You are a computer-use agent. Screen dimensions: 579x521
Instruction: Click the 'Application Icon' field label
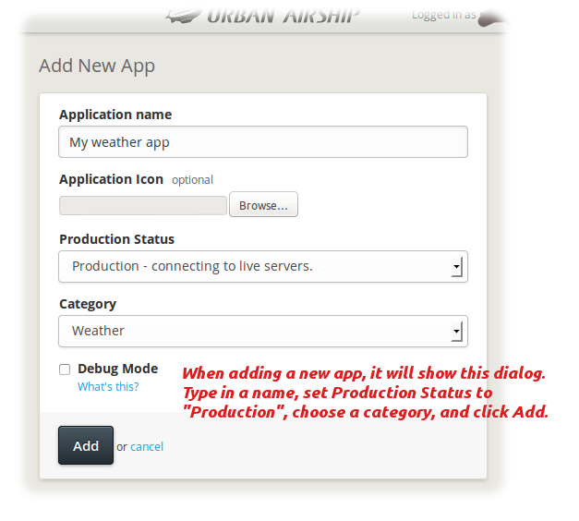coord(111,179)
